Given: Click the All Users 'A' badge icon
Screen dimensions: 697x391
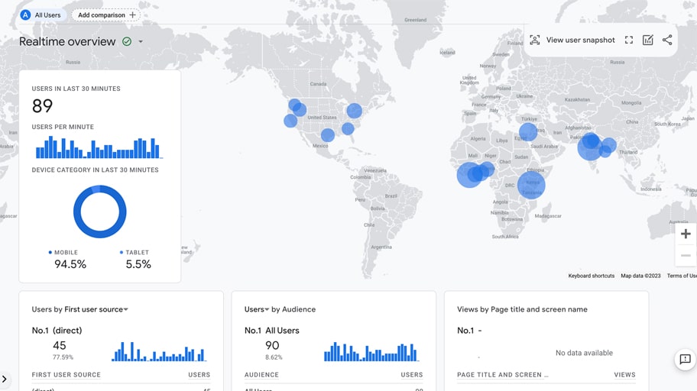Looking at the screenshot, I should (x=25, y=15).
